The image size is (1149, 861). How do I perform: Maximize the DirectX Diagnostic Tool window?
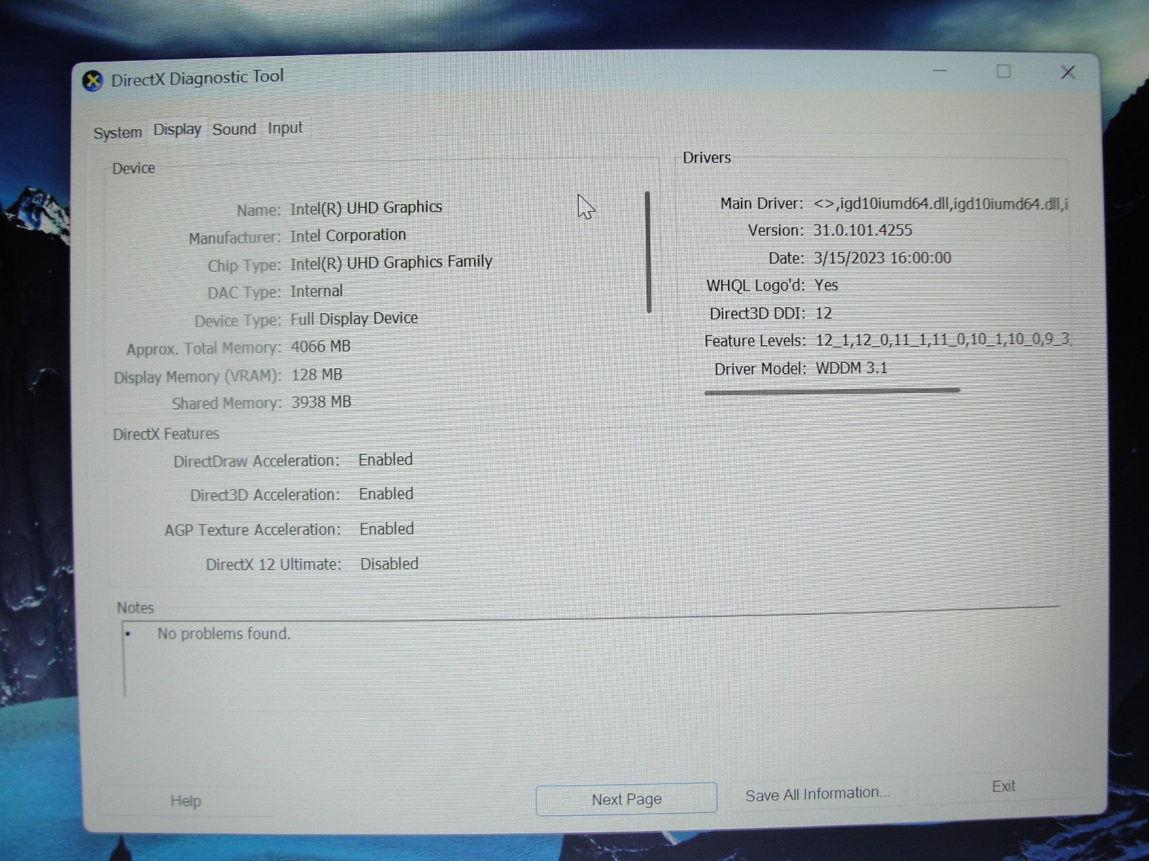[1003, 71]
